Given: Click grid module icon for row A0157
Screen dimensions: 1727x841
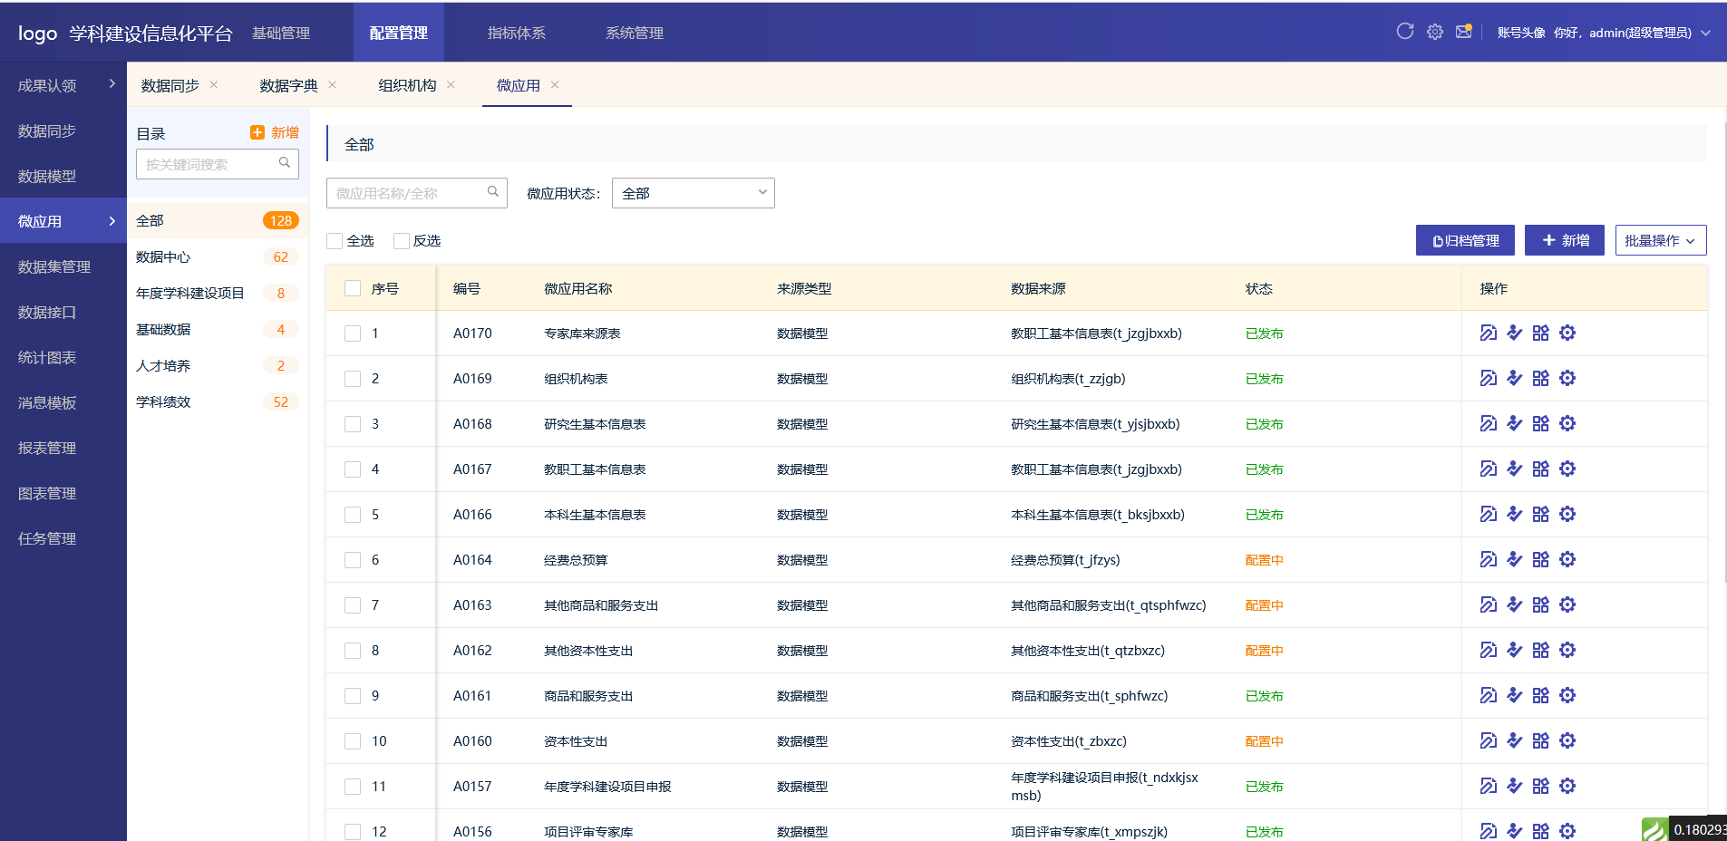Looking at the screenshot, I should click(x=1541, y=786).
